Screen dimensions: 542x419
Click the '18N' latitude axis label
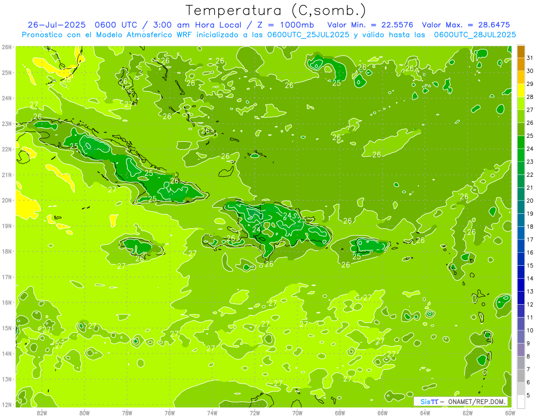(7, 251)
